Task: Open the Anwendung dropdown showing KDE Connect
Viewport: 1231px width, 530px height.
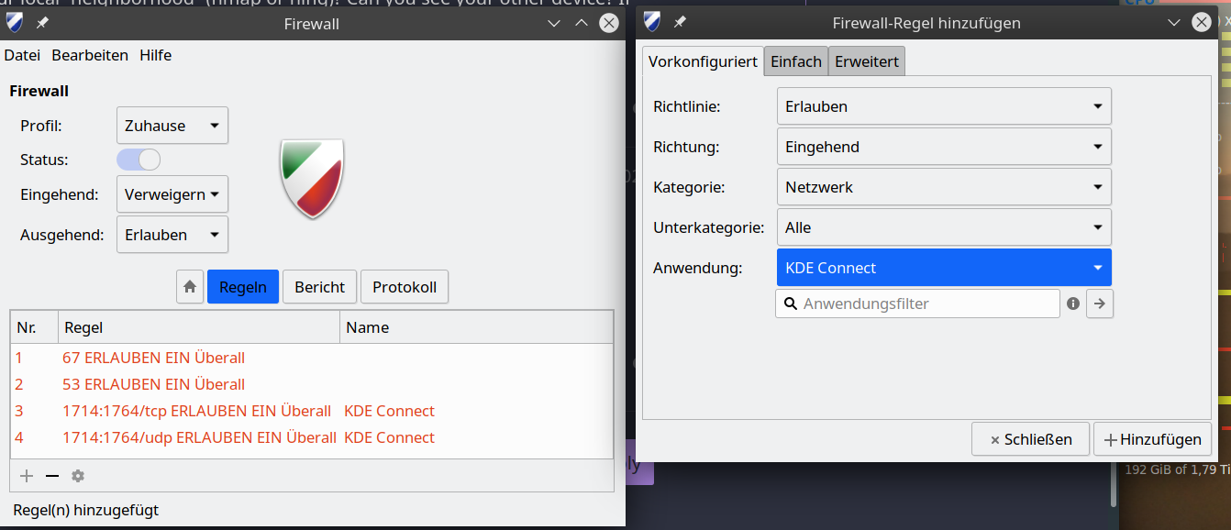Action: [944, 268]
